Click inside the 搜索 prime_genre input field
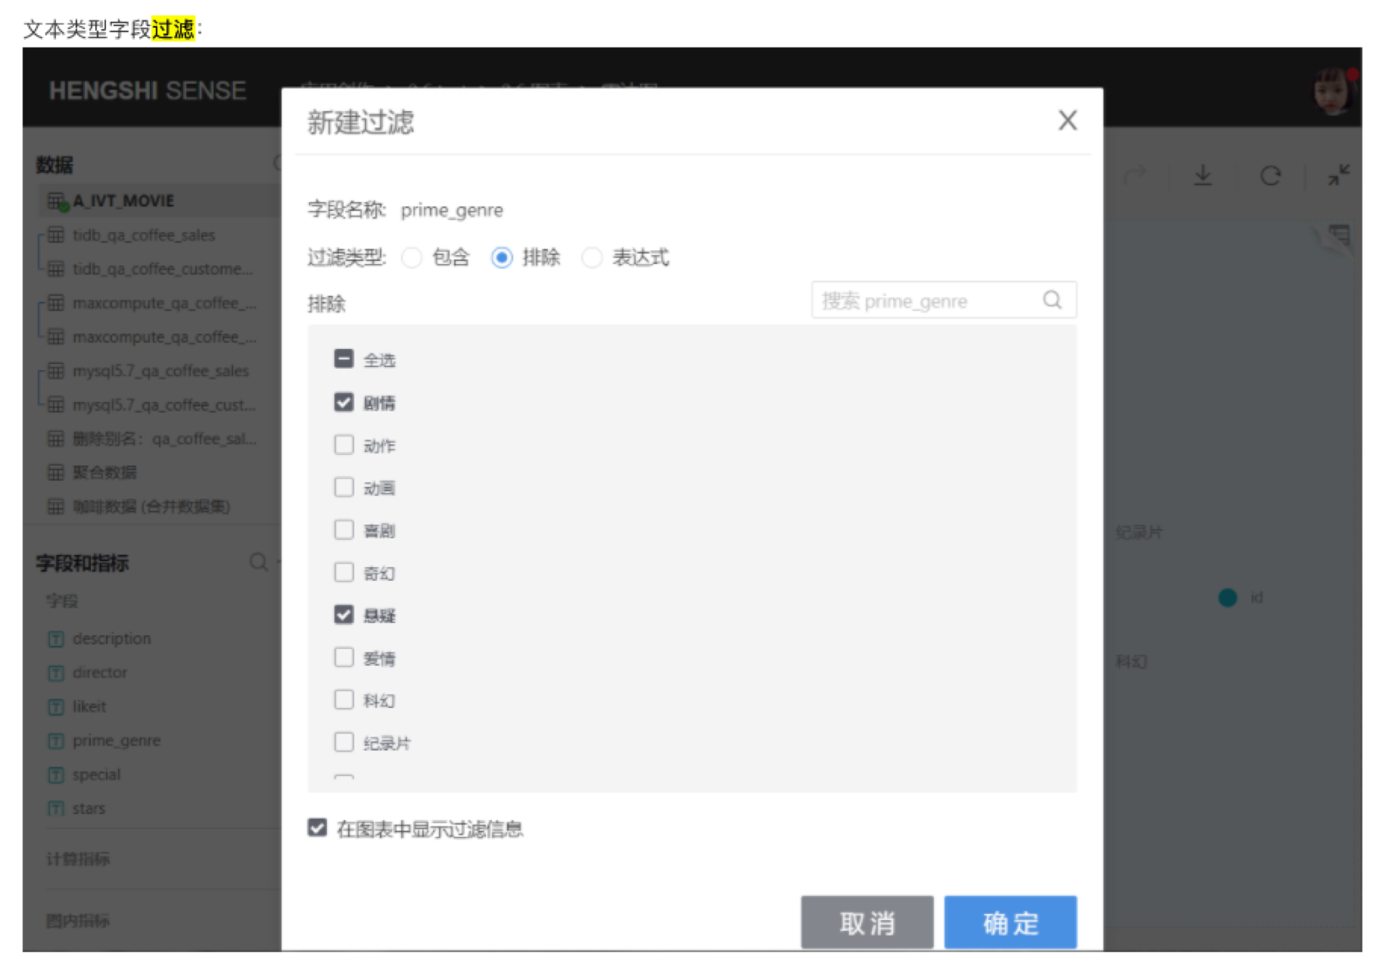This screenshot has width=1385, height=966. coord(930,299)
